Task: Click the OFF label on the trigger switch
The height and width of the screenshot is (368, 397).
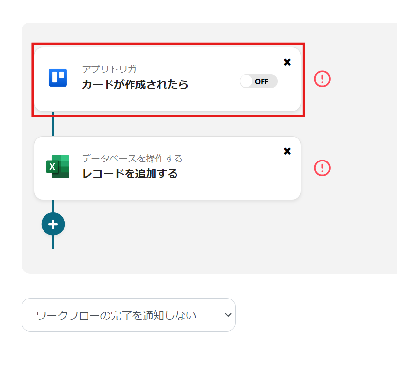Action: [262, 82]
